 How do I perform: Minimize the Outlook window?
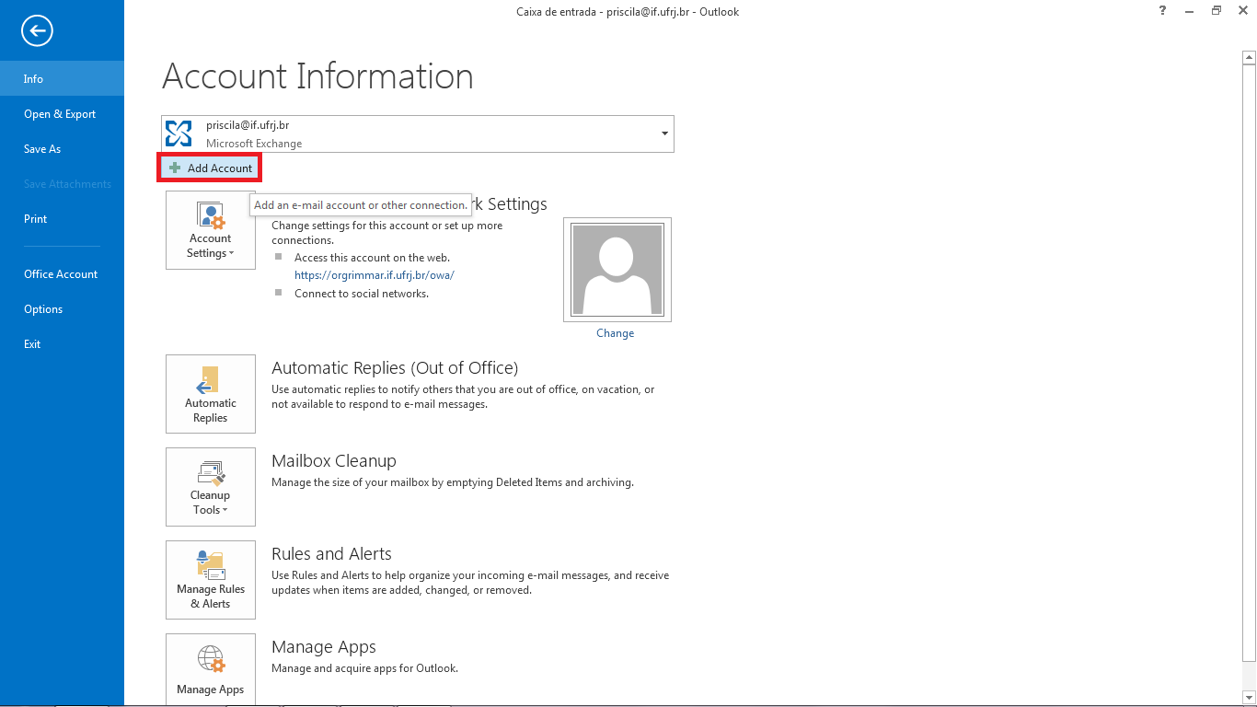pos(1190,11)
